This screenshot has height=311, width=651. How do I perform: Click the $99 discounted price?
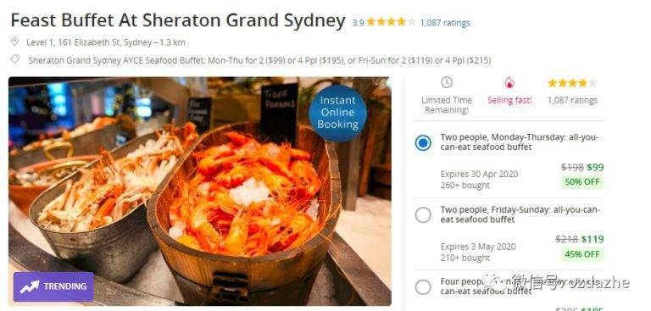point(595,168)
